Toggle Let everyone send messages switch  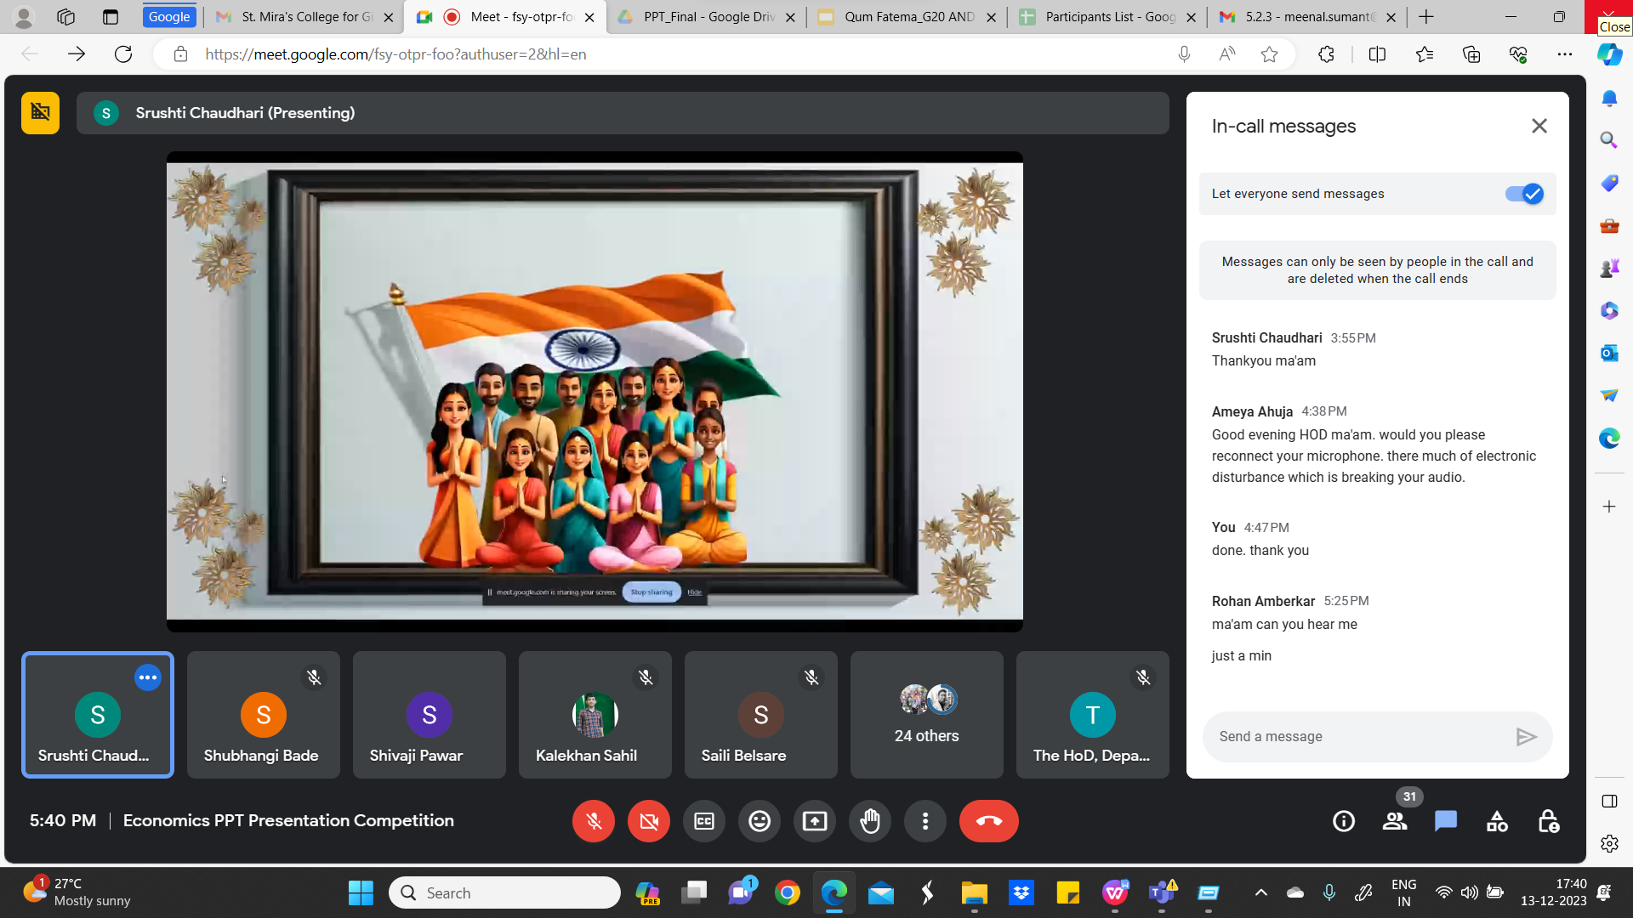click(x=1523, y=194)
